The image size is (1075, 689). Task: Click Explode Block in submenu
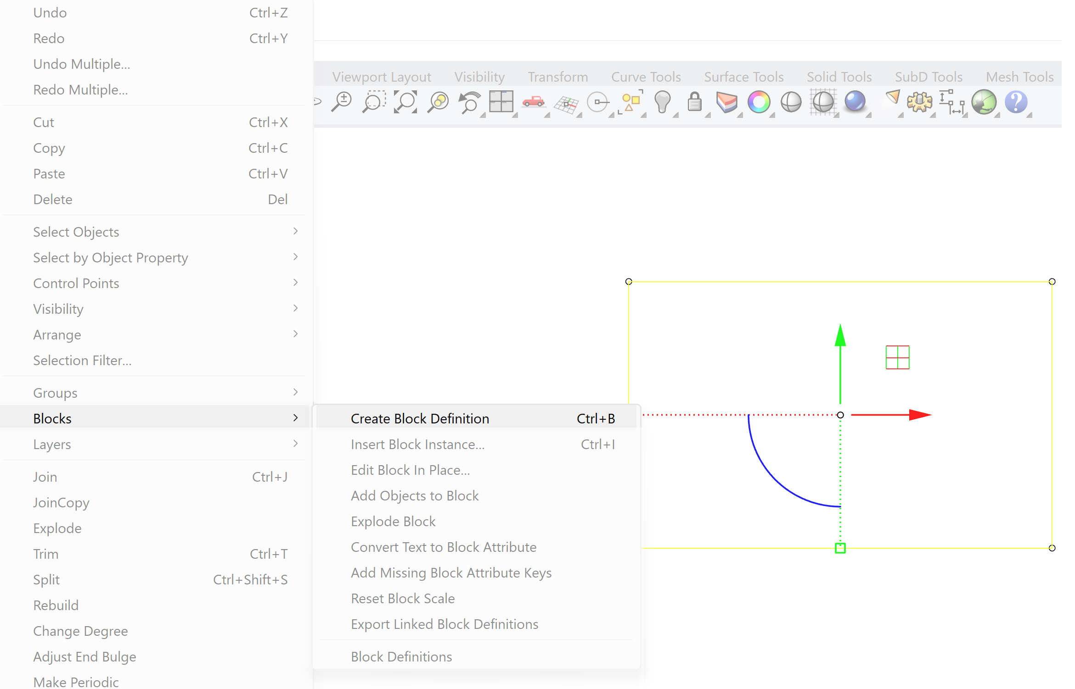coord(393,521)
